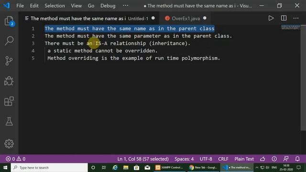This screenshot has height=172, width=306.
Task: Click line 3 text about IS-A relationship
Action: 117,43
